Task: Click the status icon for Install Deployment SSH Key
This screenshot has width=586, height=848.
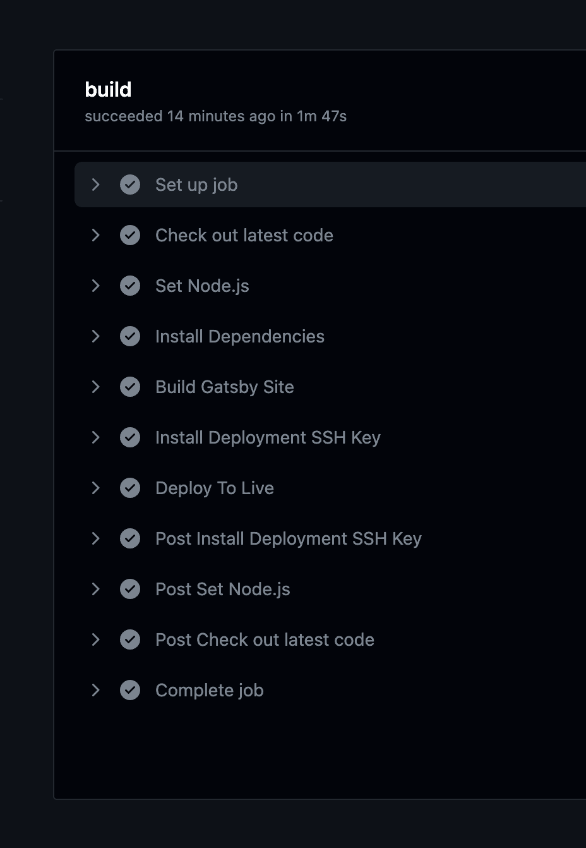Action: pyautogui.click(x=130, y=437)
